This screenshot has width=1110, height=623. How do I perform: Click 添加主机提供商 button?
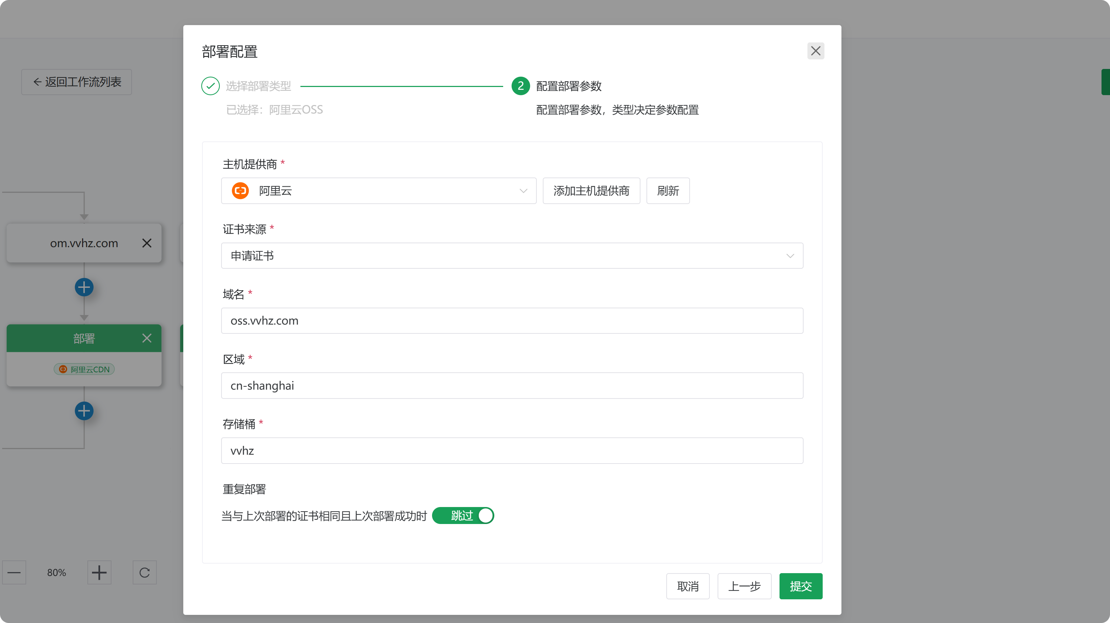[x=591, y=191]
